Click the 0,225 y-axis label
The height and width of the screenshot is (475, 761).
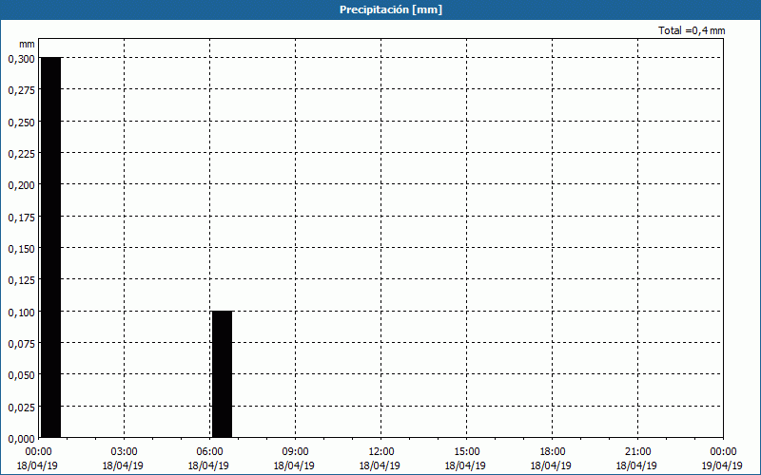tap(21, 154)
